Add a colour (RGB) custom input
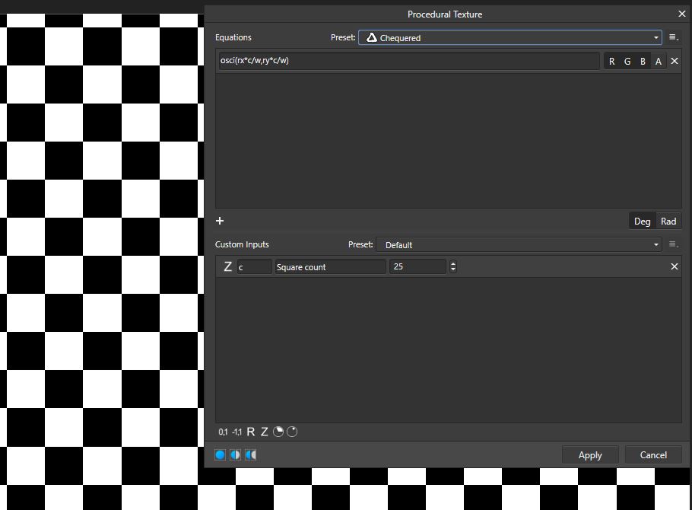692x510 pixels. [278, 432]
